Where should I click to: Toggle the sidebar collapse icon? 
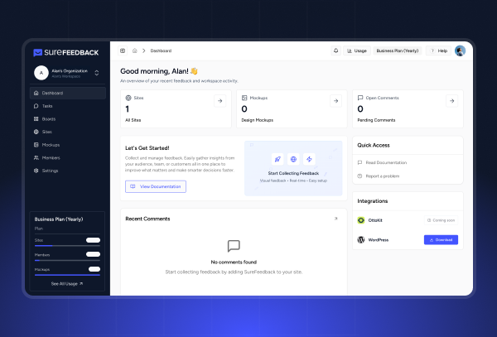click(x=123, y=51)
